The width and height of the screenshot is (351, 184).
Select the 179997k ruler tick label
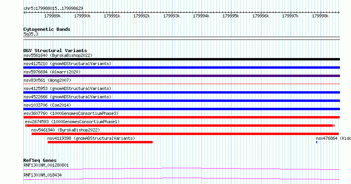coord(290,16)
